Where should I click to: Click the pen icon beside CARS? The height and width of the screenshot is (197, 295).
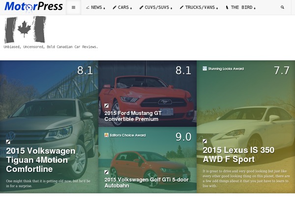click(x=115, y=7)
